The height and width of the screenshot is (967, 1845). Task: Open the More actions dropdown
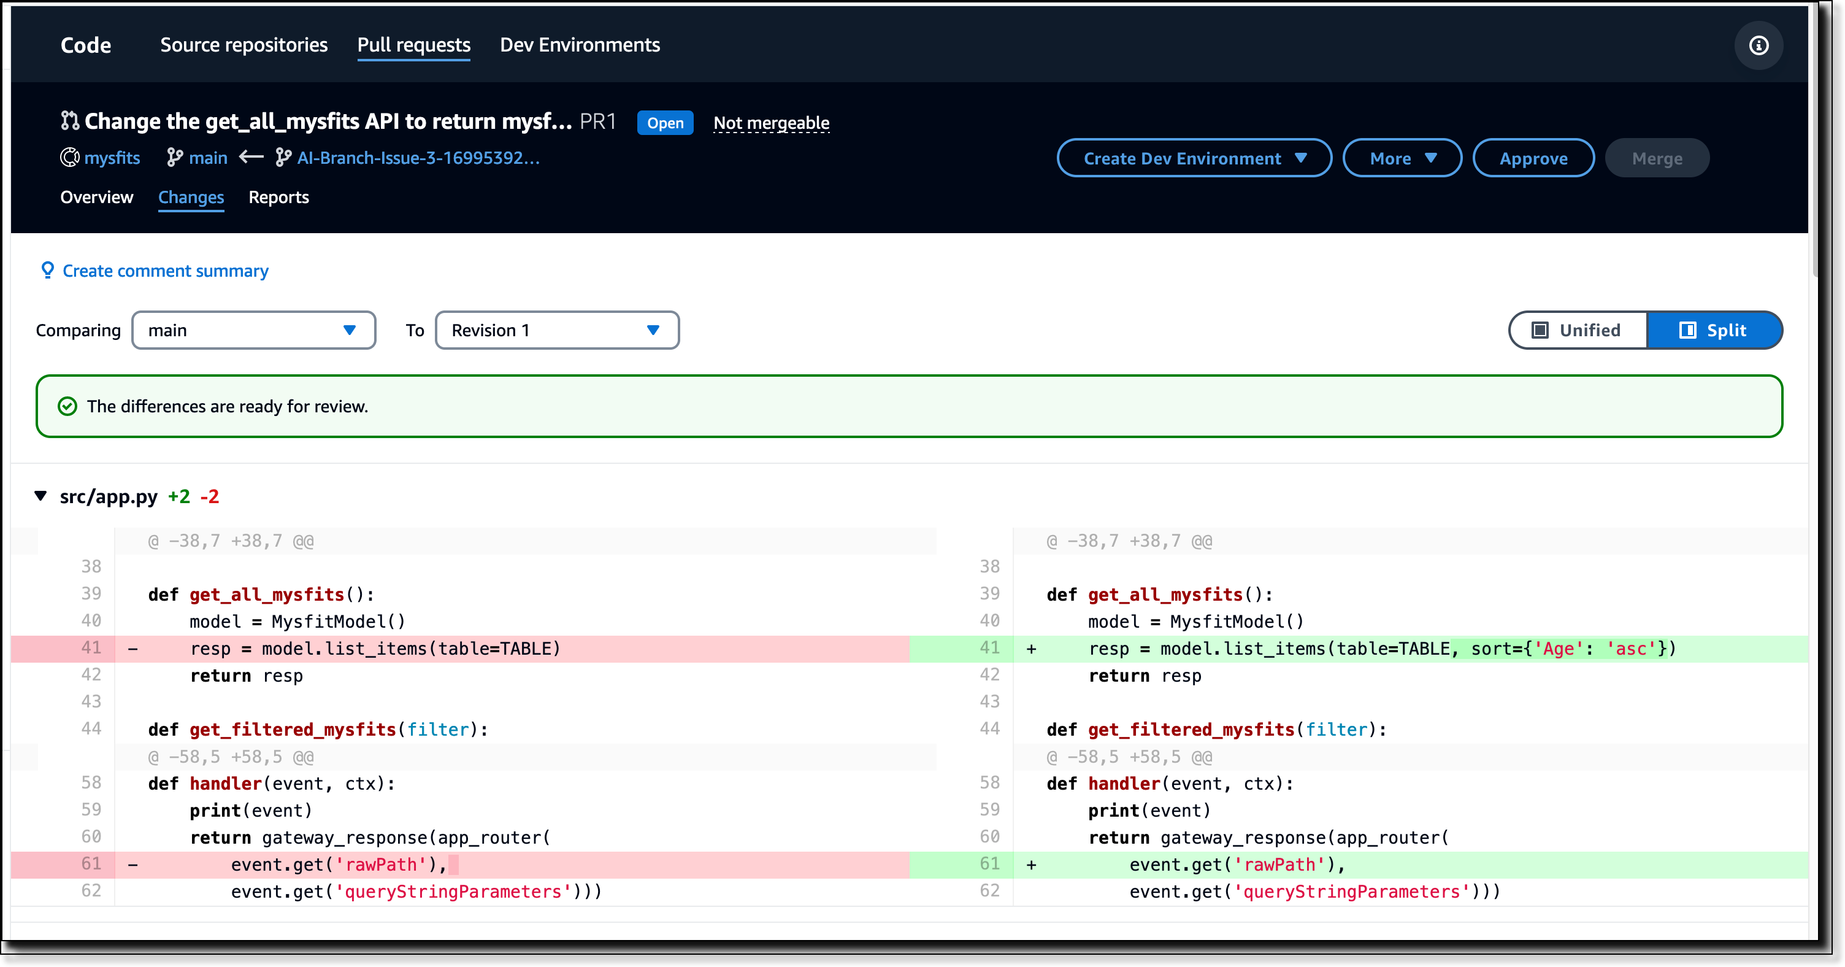click(x=1402, y=158)
